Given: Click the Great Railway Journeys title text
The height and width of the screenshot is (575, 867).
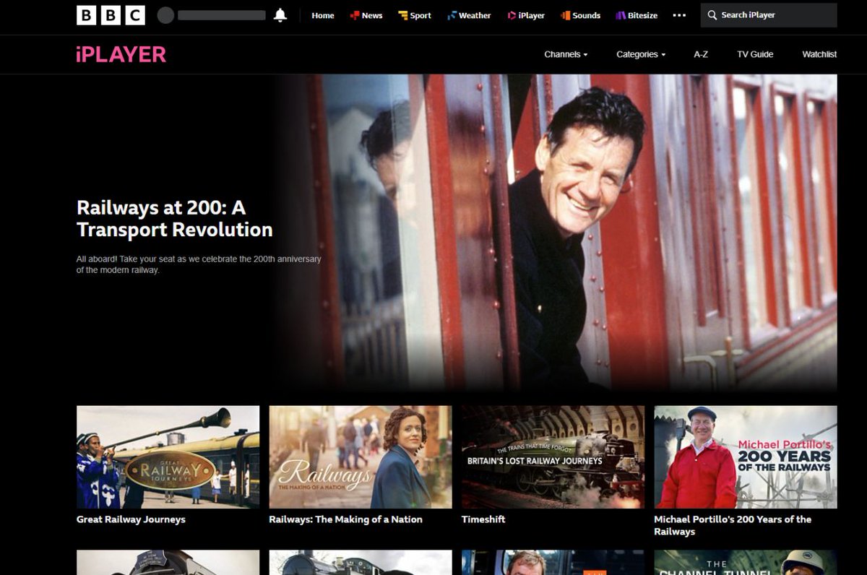Looking at the screenshot, I should [131, 519].
